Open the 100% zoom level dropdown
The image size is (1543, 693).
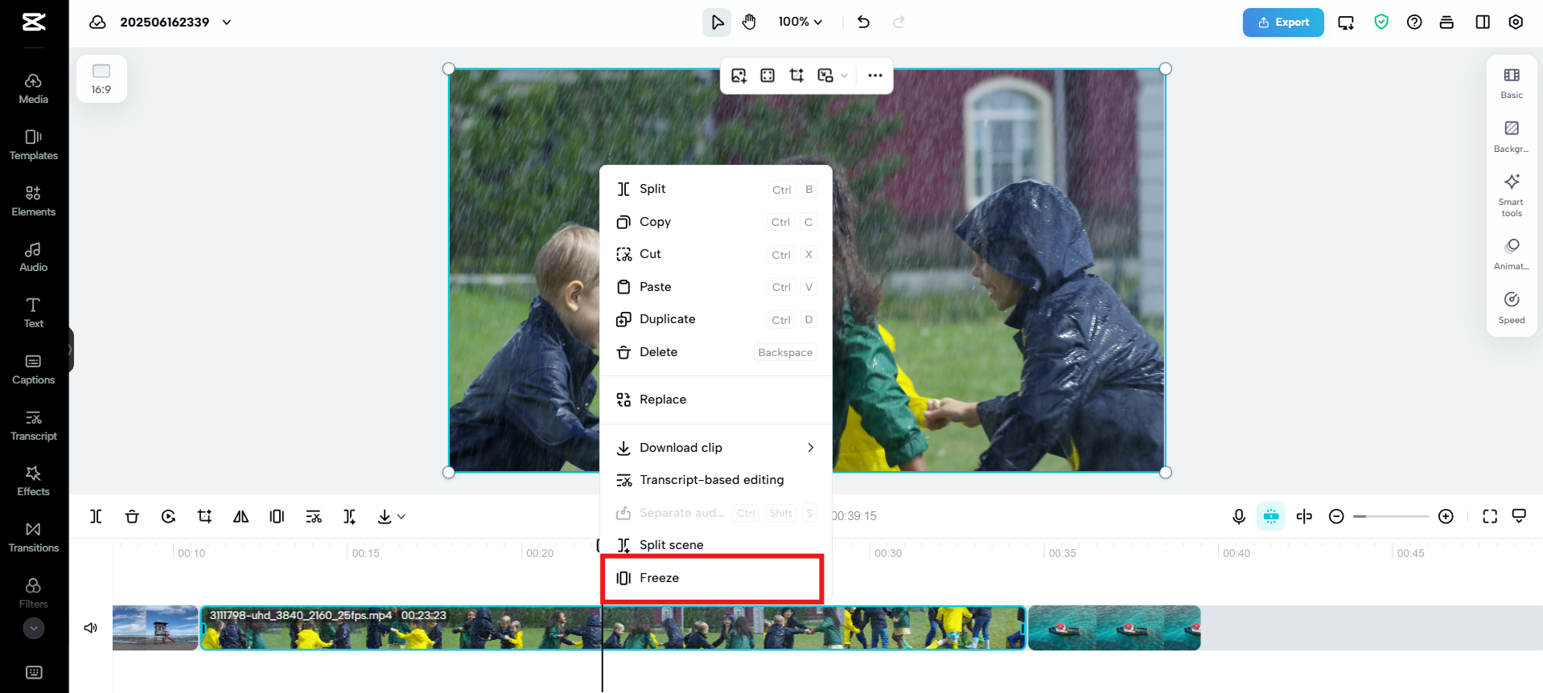click(800, 22)
